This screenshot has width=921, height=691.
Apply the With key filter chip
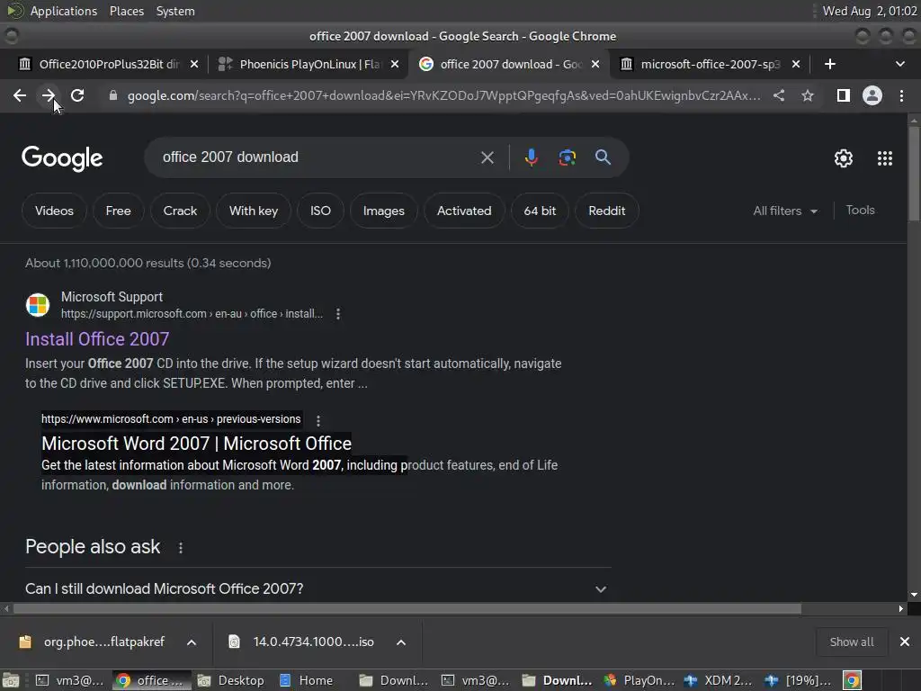pyautogui.click(x=253, y=211)
